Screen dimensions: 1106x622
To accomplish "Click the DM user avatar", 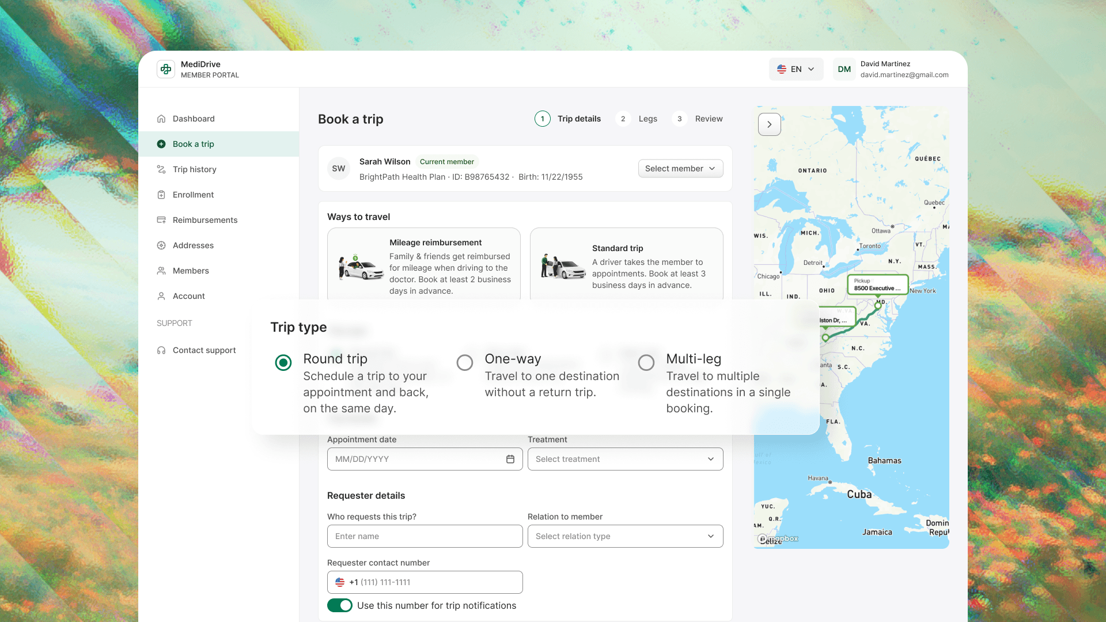I will tap(844, 69).
